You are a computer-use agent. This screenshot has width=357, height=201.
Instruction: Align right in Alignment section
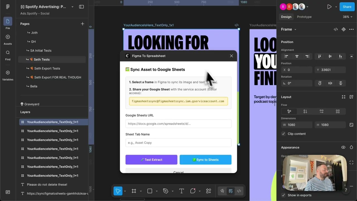[307, 56]
